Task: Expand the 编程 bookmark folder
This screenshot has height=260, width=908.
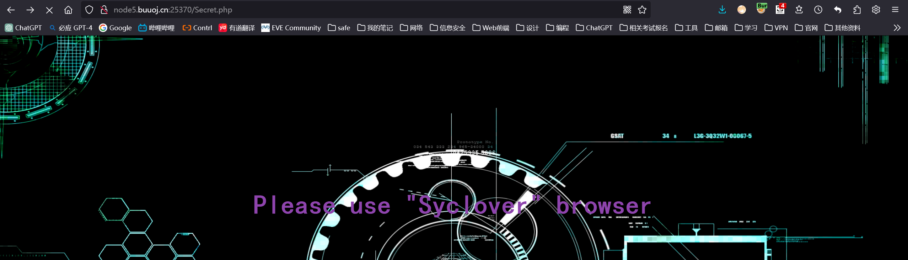Action: click(x=557, y=28)
